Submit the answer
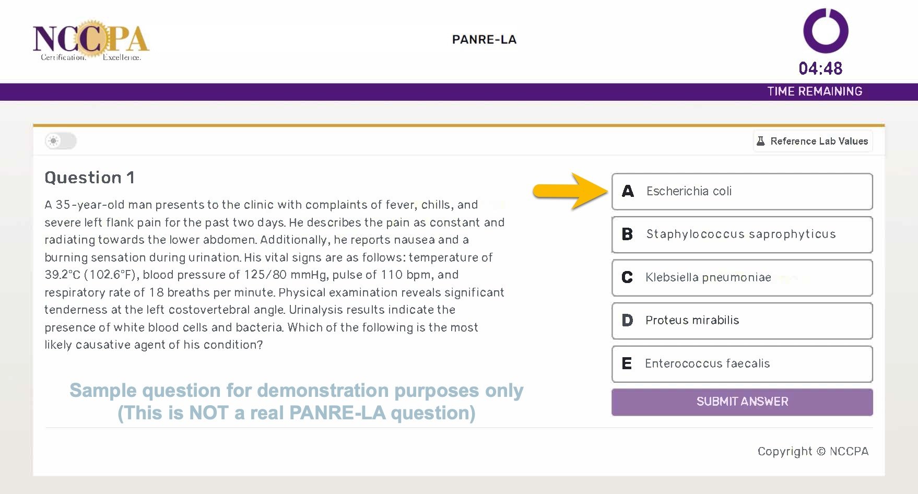 (742, 402)
